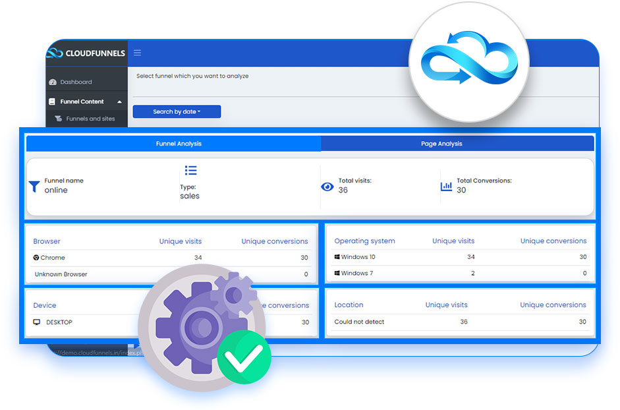Click the Dashboard gauge icon
The image size is (620, 410).
point(53,82)
